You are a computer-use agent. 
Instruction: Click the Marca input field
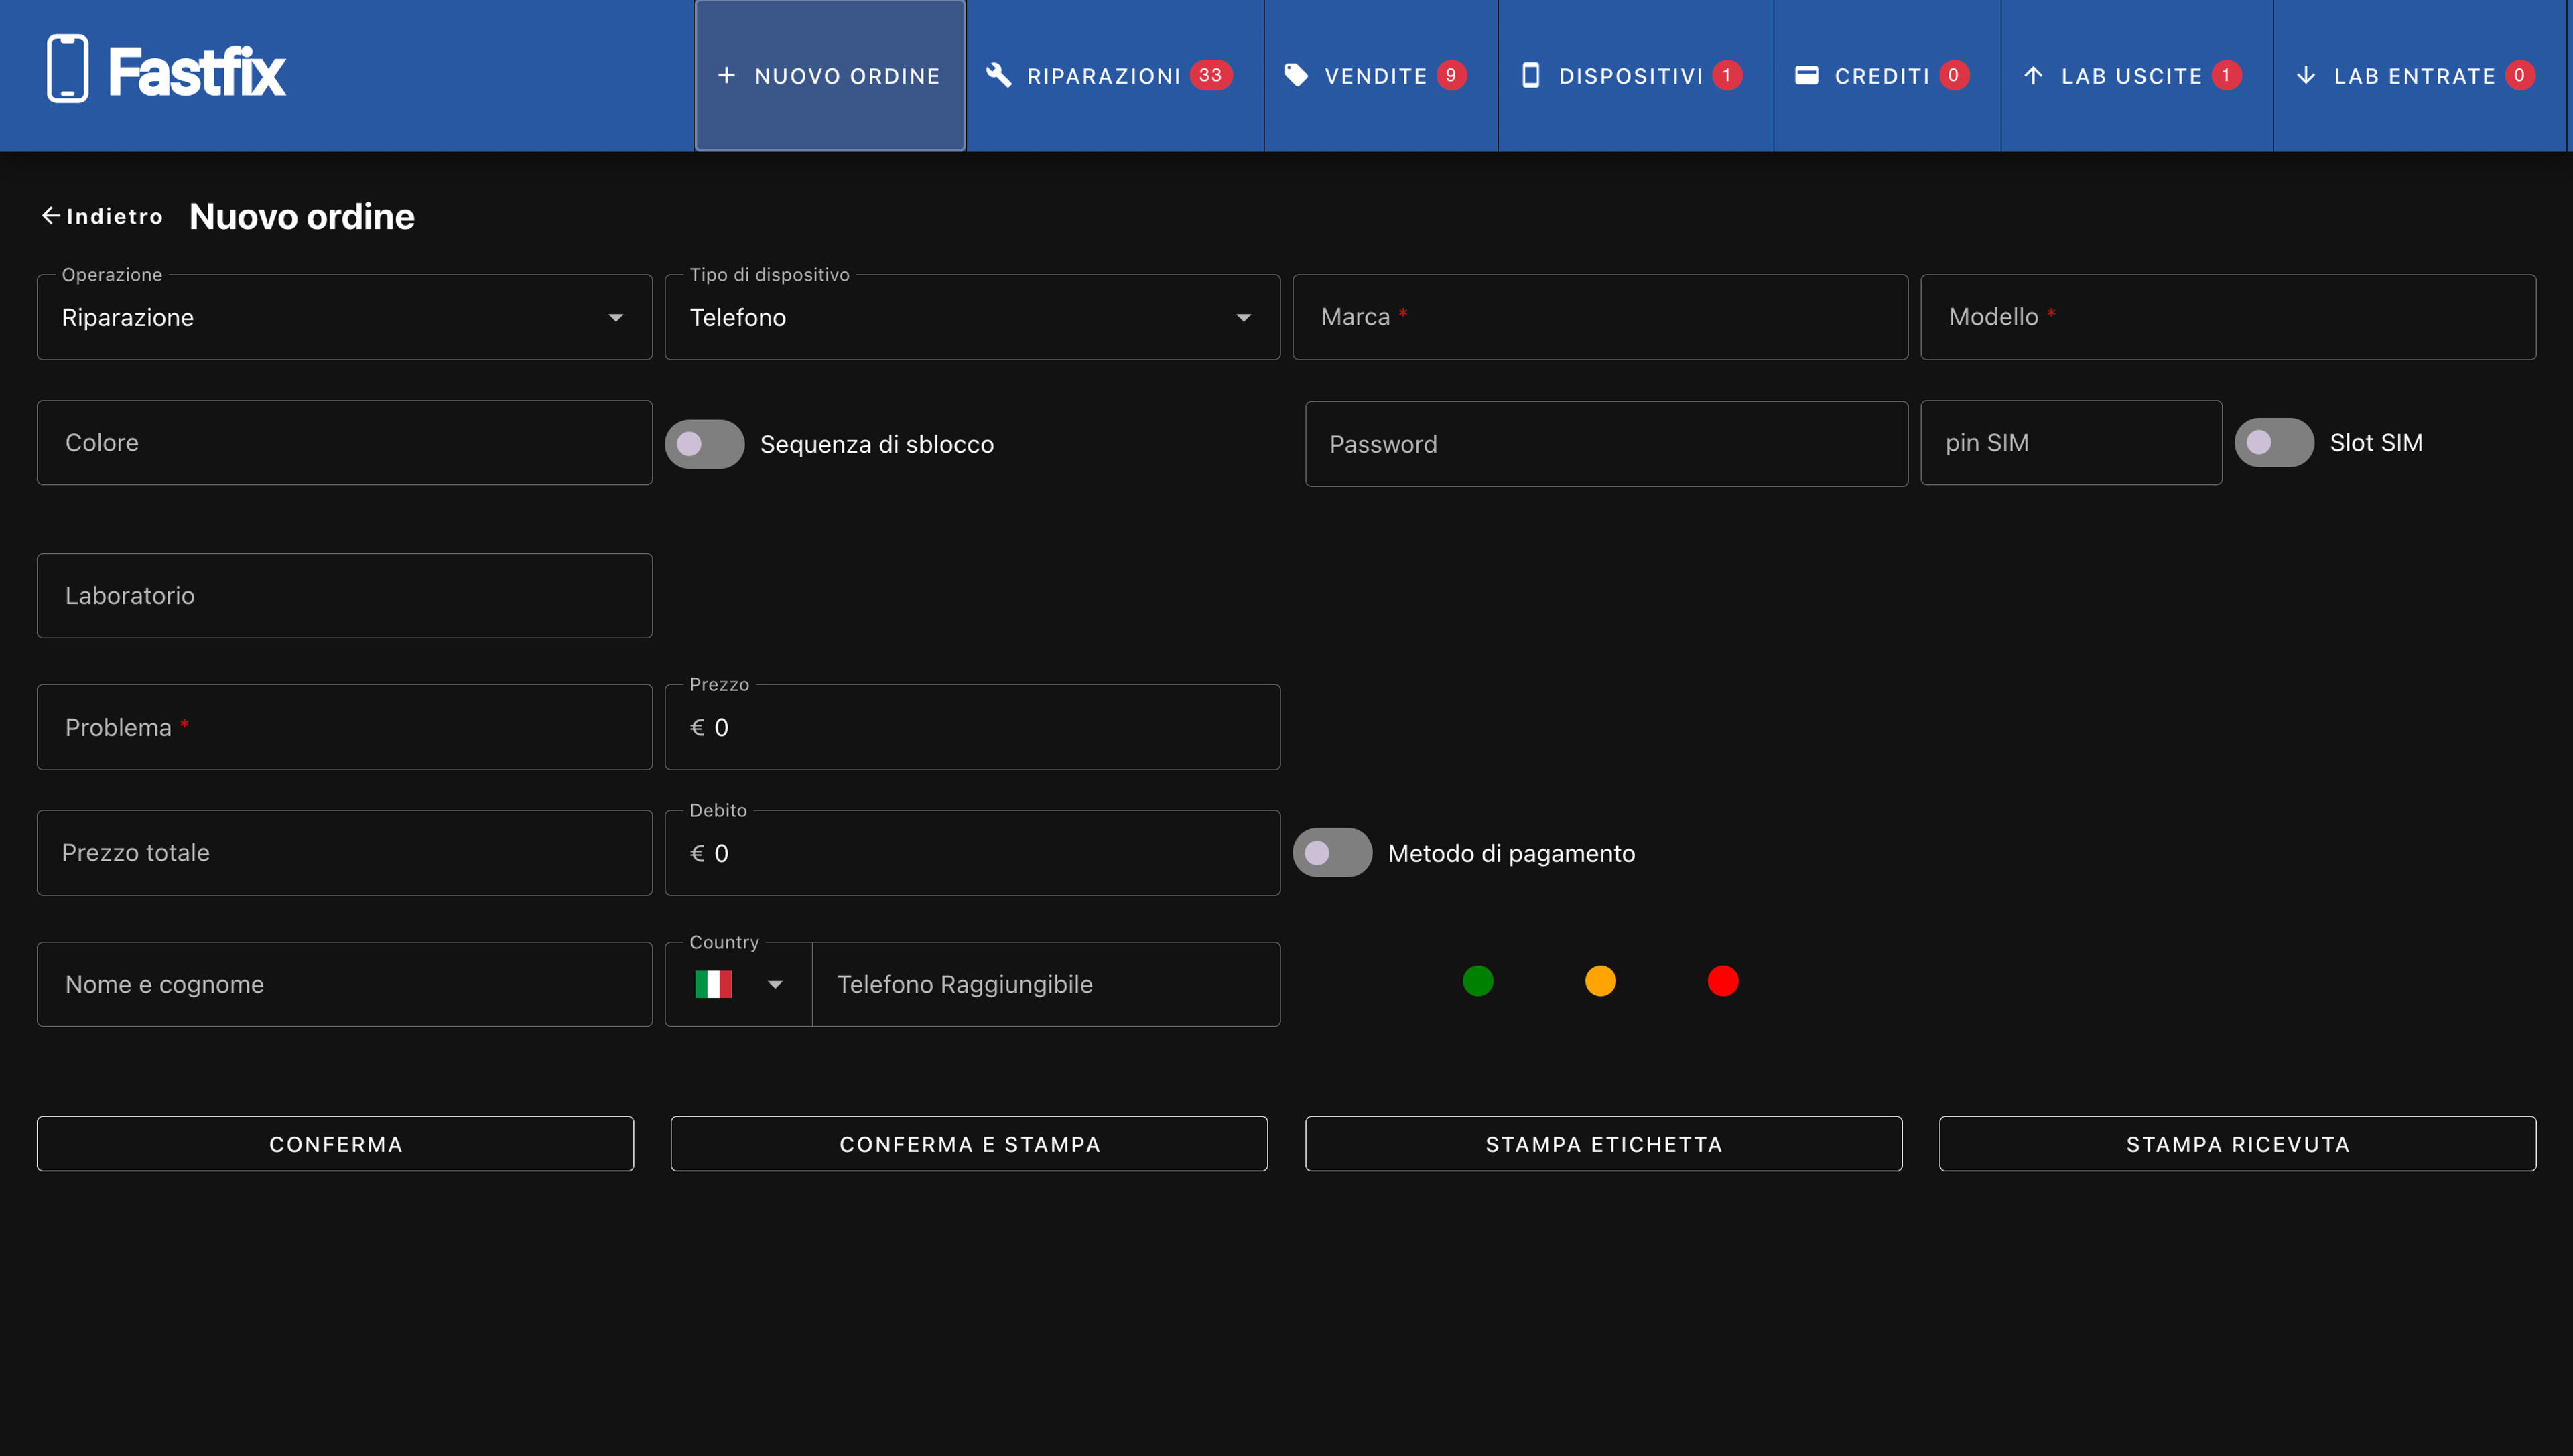[1601, 317]
